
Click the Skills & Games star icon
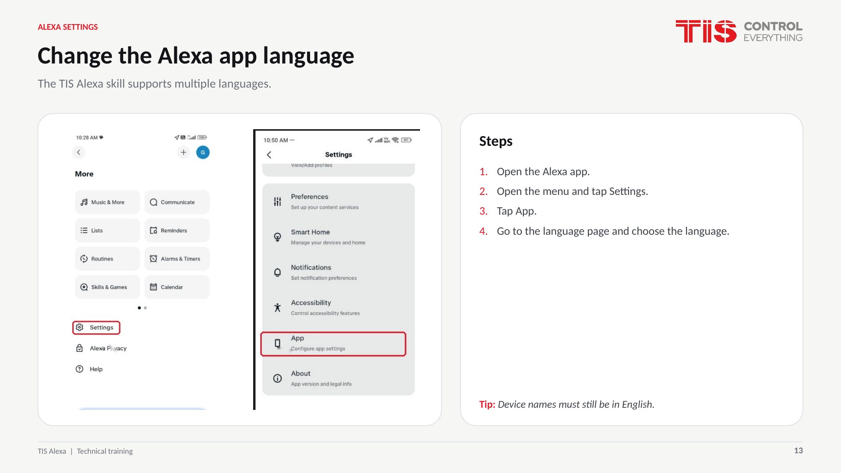84,287
